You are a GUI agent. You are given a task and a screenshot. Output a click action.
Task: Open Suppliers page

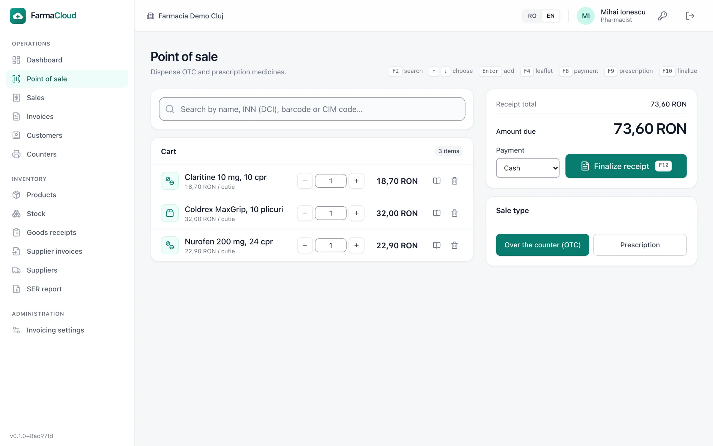[x=67, y=270]
